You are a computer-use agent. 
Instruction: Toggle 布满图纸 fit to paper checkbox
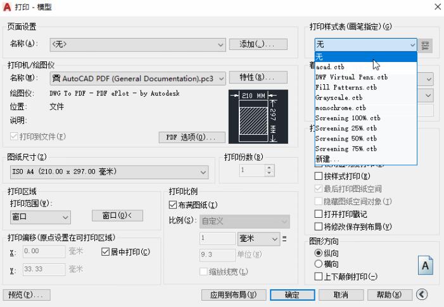coord(172,205)
